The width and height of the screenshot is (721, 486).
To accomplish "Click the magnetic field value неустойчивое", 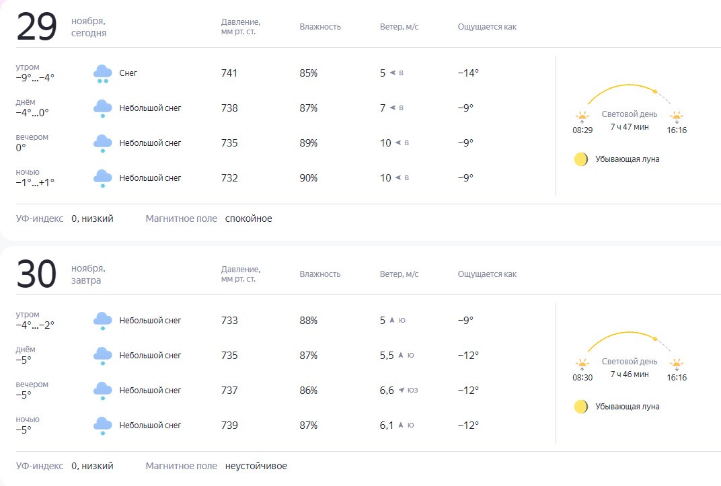I will coord(256,466).
